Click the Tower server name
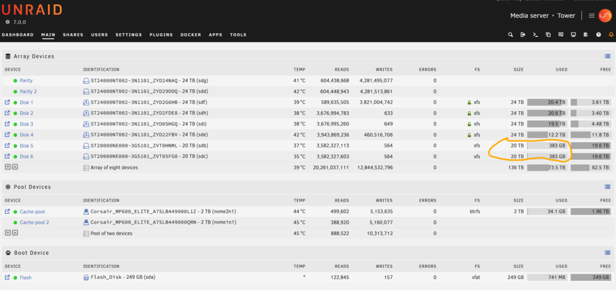The image size is (616, 290). click(x=566, y=16)
